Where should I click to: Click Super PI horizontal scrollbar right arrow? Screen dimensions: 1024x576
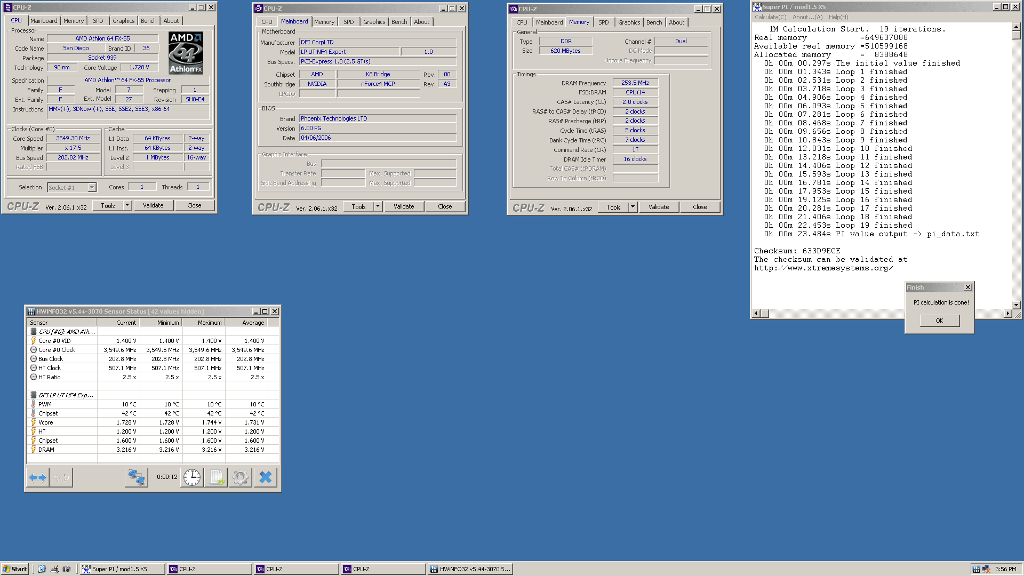1007,314
